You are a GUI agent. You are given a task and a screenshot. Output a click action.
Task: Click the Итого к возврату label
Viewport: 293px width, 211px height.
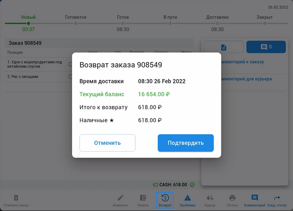tap(103, 107)
